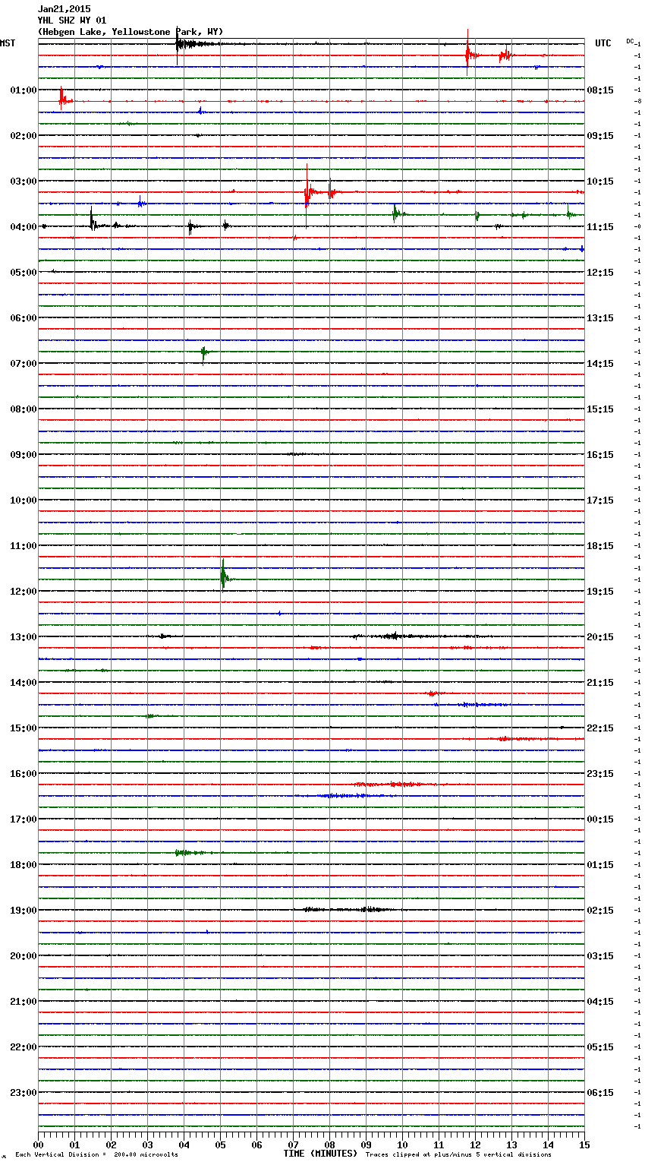Click minute 14 on the time axis
Screen dimensions: 645x1165
point(548,1144)
